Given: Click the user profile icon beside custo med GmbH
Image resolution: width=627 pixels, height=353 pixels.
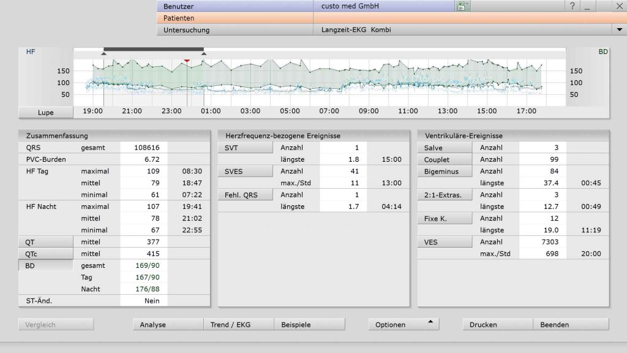Looking at the screenshot, I should tap(462, 6).
